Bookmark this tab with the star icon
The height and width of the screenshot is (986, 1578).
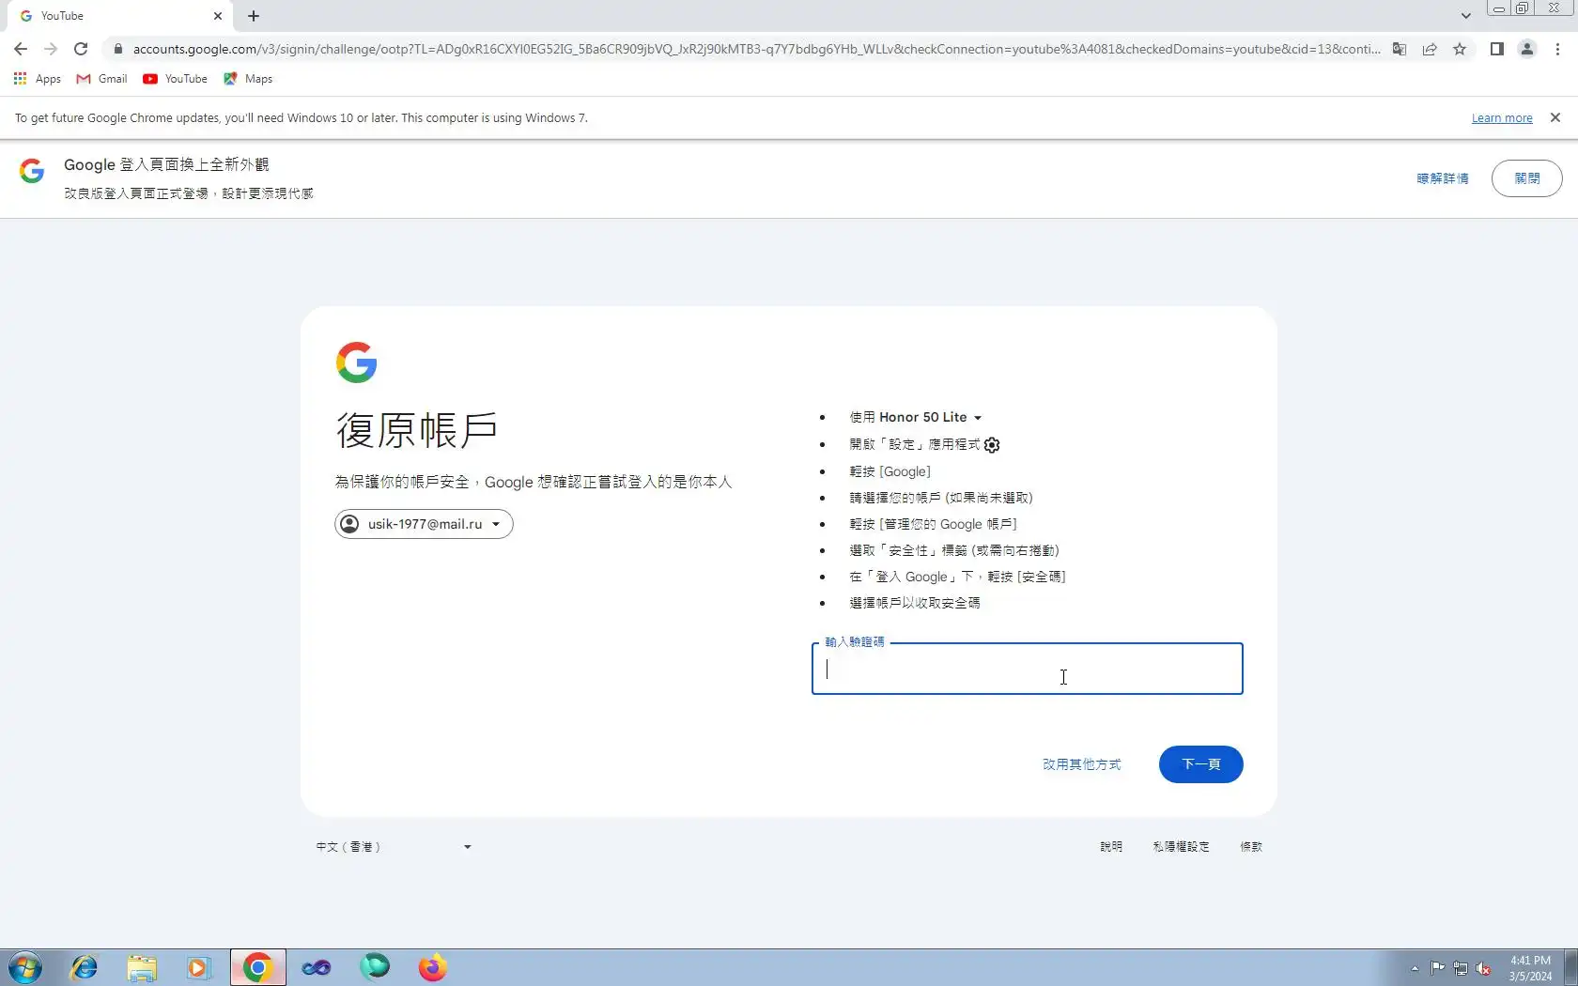tap(1460, 49)
